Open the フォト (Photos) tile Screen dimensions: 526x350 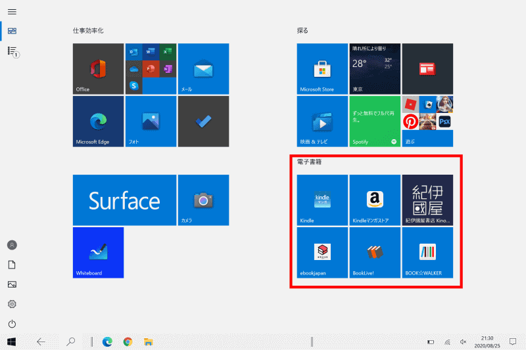tap(151, 121)
